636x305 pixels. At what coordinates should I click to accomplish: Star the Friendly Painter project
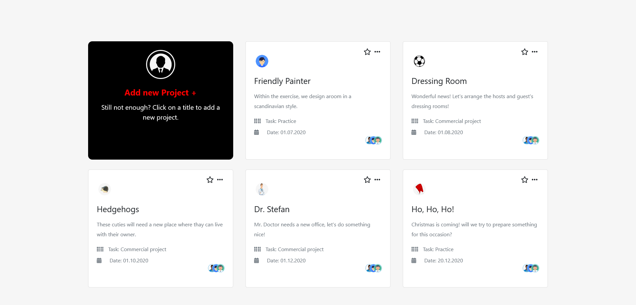[367, 52]
